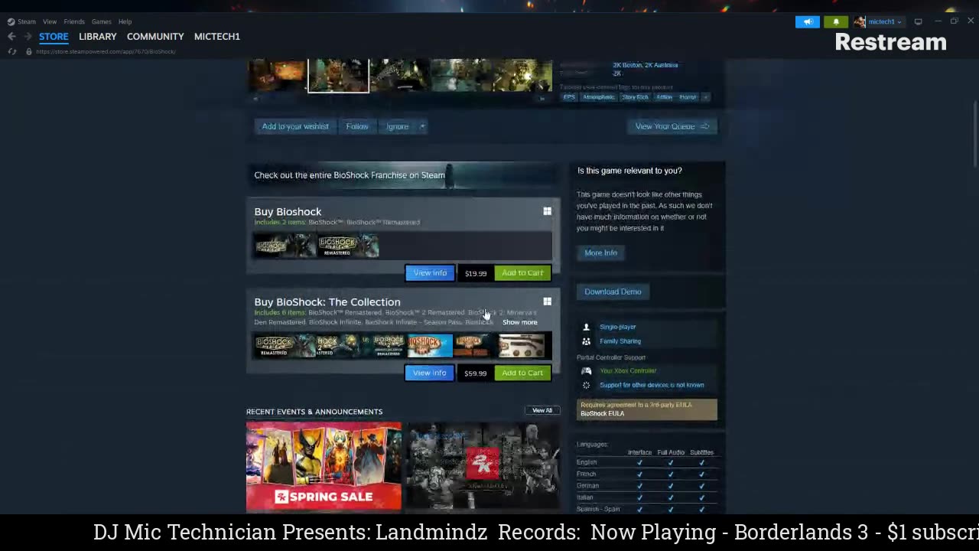Click the next arrow under the screenshot thumbnails
Image resolution: width=979 pixels, height=551 pixels.
pos(543,98)
